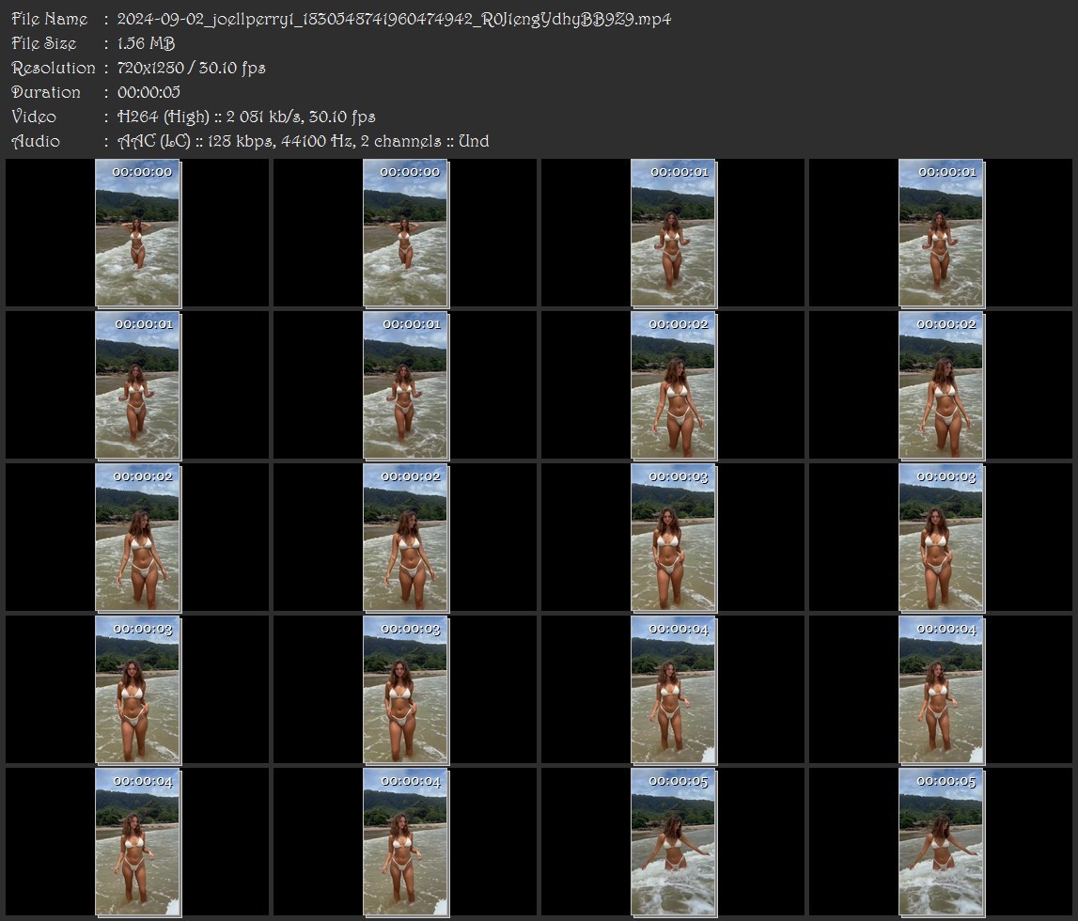Image resolution: width=1078 pixels, height=921 pixels.
Task: Open the third thumbnail in row three stamped 00:00:03
Action: point(674,538)
